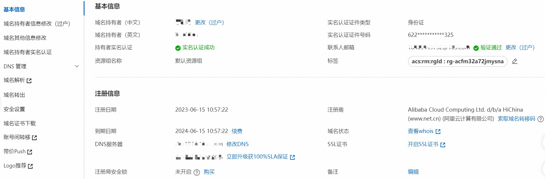The height and width of the screenshot is (179, 545).
Task: Click the acs:rm:rgId tag chip
Action: [457, 61]
